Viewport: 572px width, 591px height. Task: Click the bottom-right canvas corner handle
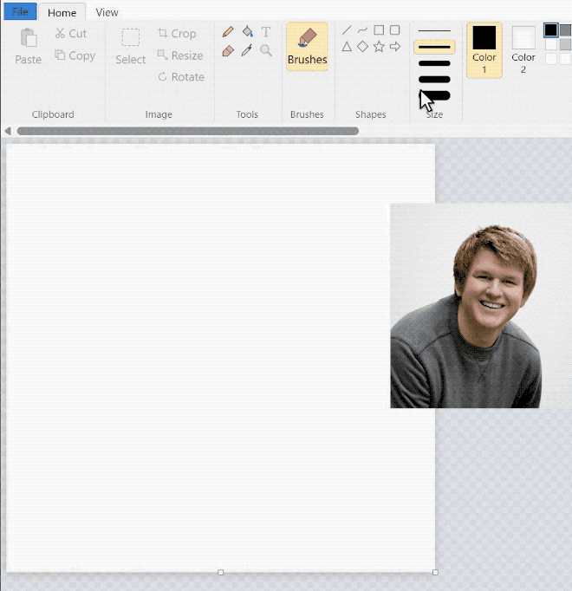(x=435, y=572)
